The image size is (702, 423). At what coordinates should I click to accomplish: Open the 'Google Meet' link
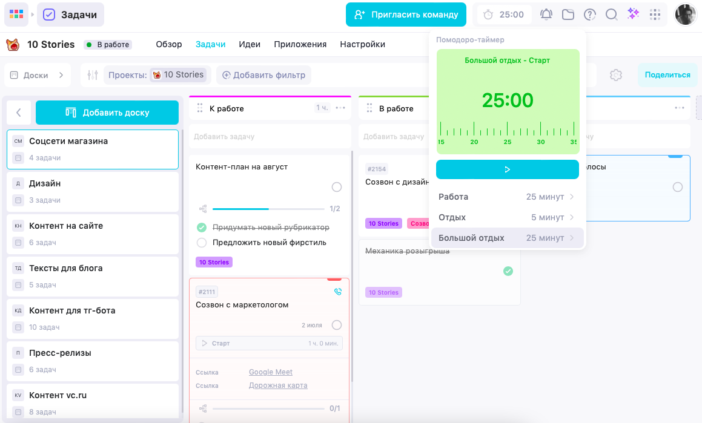tap(271, 372)
